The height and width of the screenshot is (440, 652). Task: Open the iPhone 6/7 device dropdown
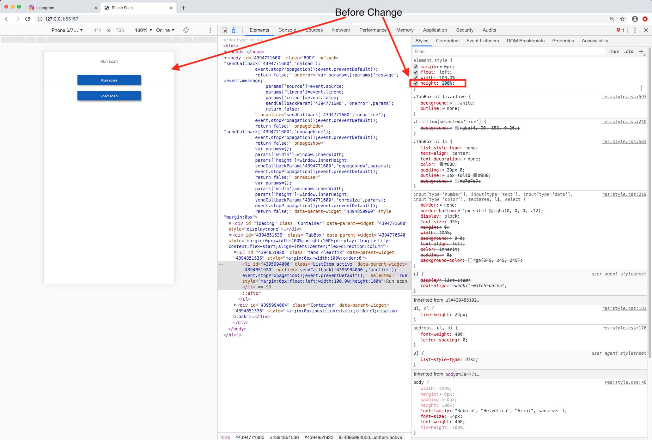tap(66, 30)
